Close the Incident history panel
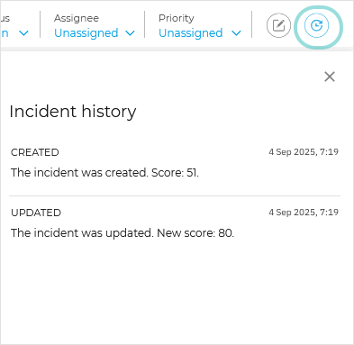354x345 pixels. [330, 77]
